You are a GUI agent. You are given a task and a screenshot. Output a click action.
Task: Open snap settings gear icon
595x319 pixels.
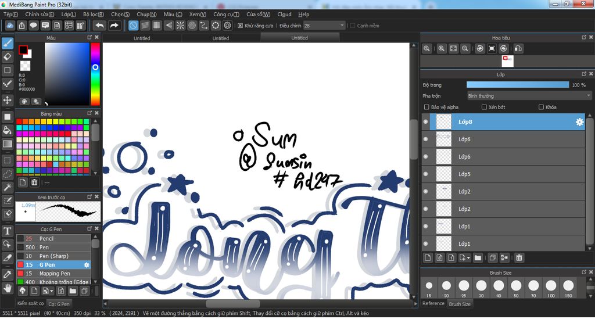(x=227, y=26)
